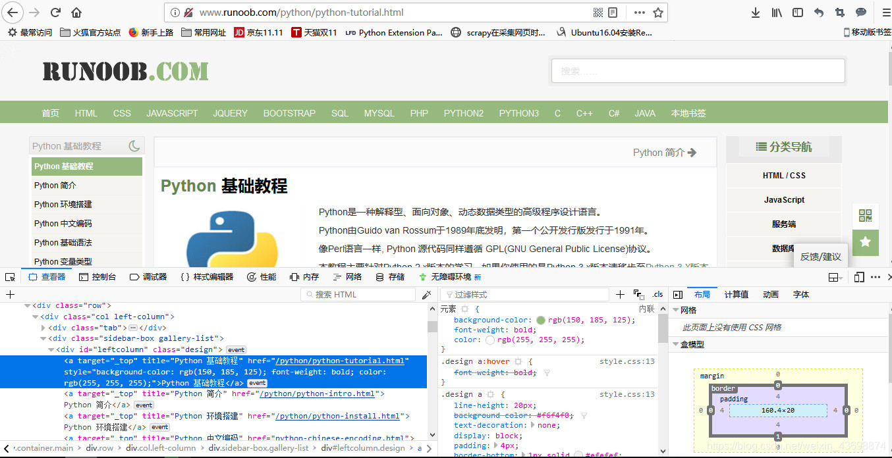892x458 pixels.
Task: Open the downloads arrow icon in toolbar
Action: [x=756, y=13]
